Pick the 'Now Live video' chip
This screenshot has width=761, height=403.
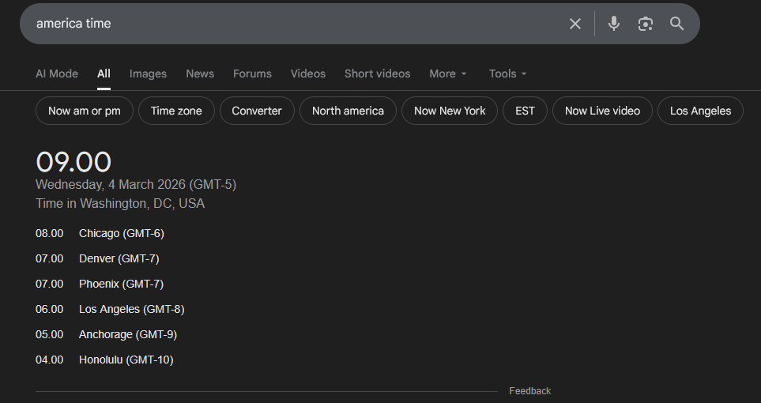(x=602, y=111)
